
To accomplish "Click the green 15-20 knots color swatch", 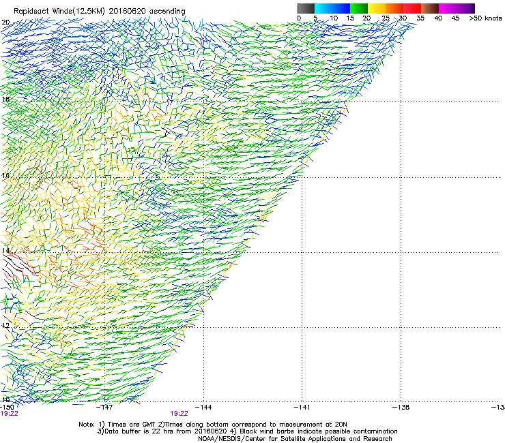I will point(359,8).
